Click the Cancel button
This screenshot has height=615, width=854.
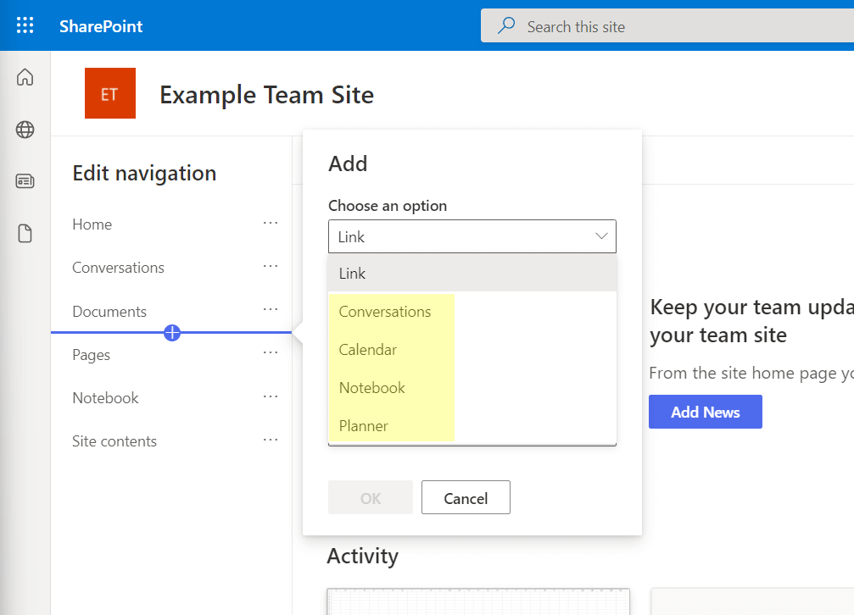[466, 497]
